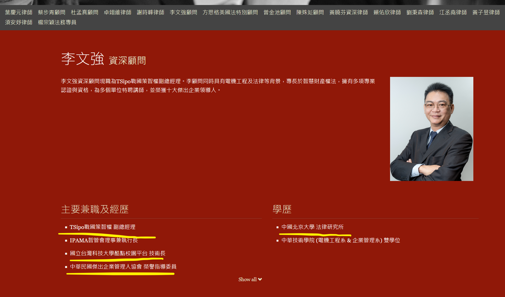
Task: Select 李文強顧問 in the name bar
Action: (x=184, y=12)
